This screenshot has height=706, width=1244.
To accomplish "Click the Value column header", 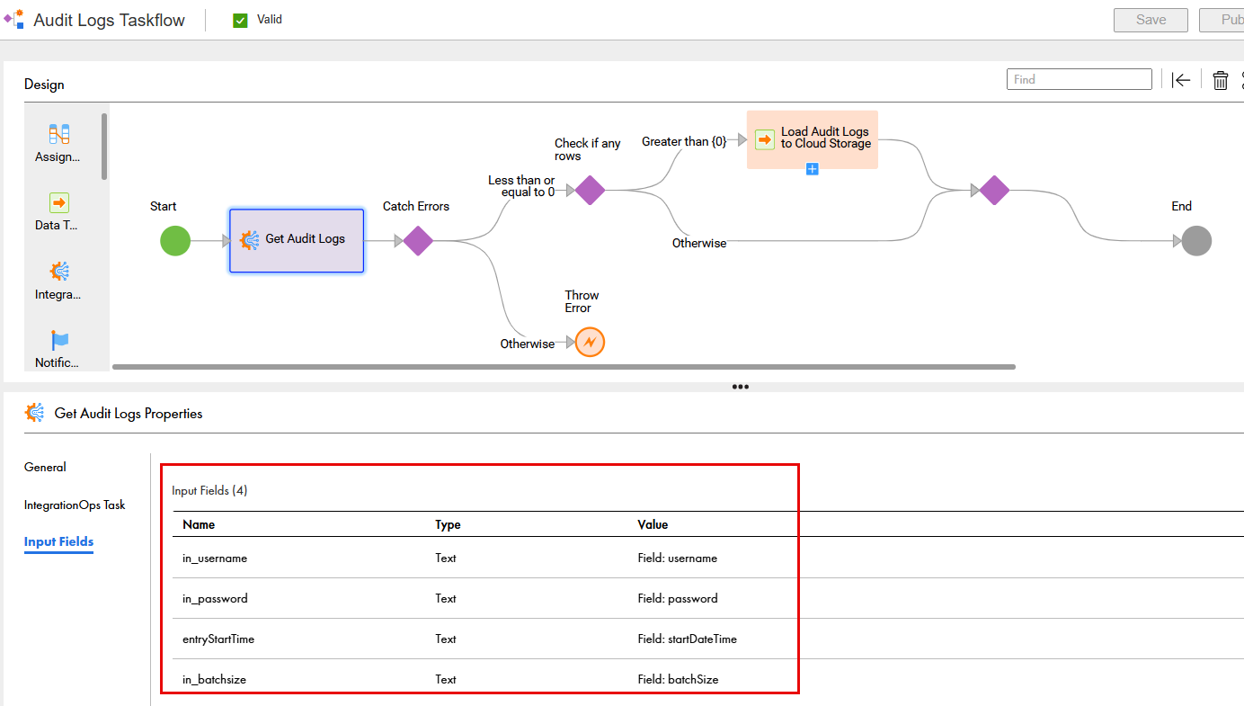I will (653, 524).
